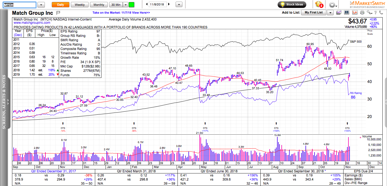Open the wrench tools menu

(x=369, y=12)
